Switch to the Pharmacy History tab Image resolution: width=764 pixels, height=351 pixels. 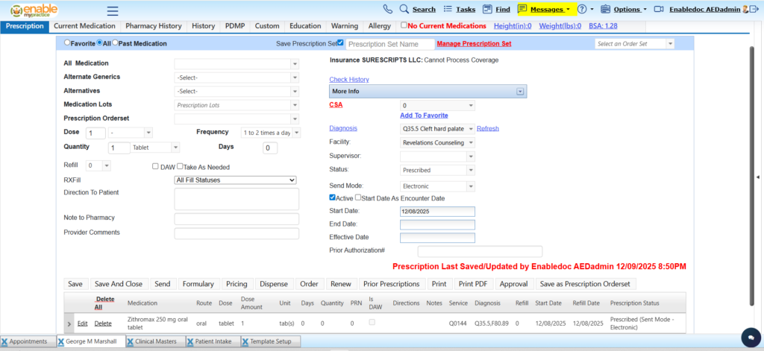[153, 26]
